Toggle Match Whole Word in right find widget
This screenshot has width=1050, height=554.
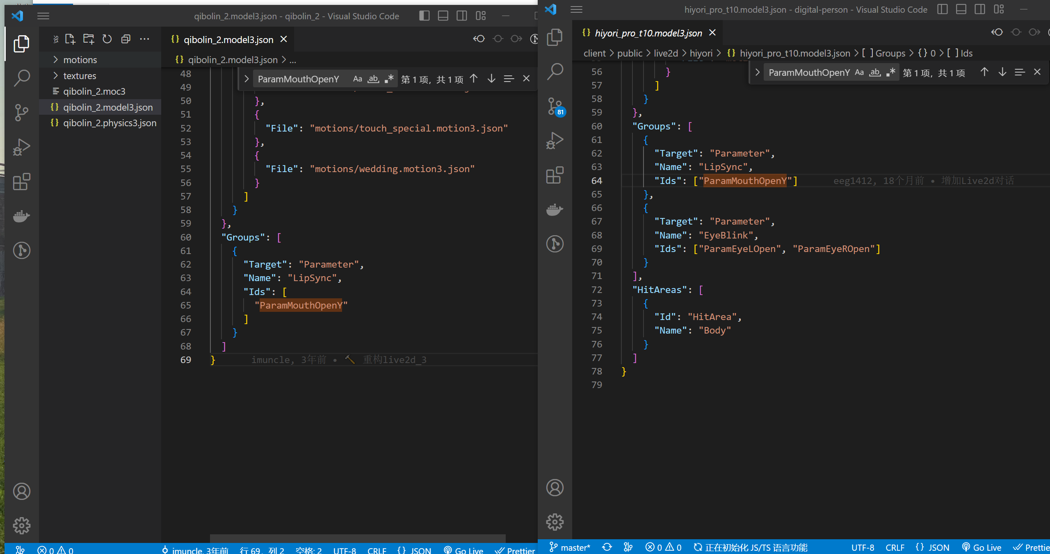875,73
